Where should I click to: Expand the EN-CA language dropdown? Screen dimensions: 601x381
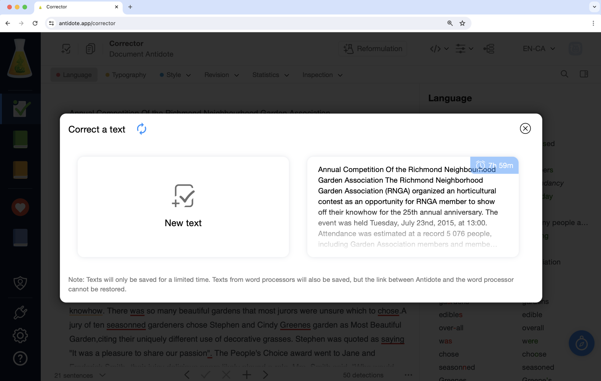[x=539, y=49]
